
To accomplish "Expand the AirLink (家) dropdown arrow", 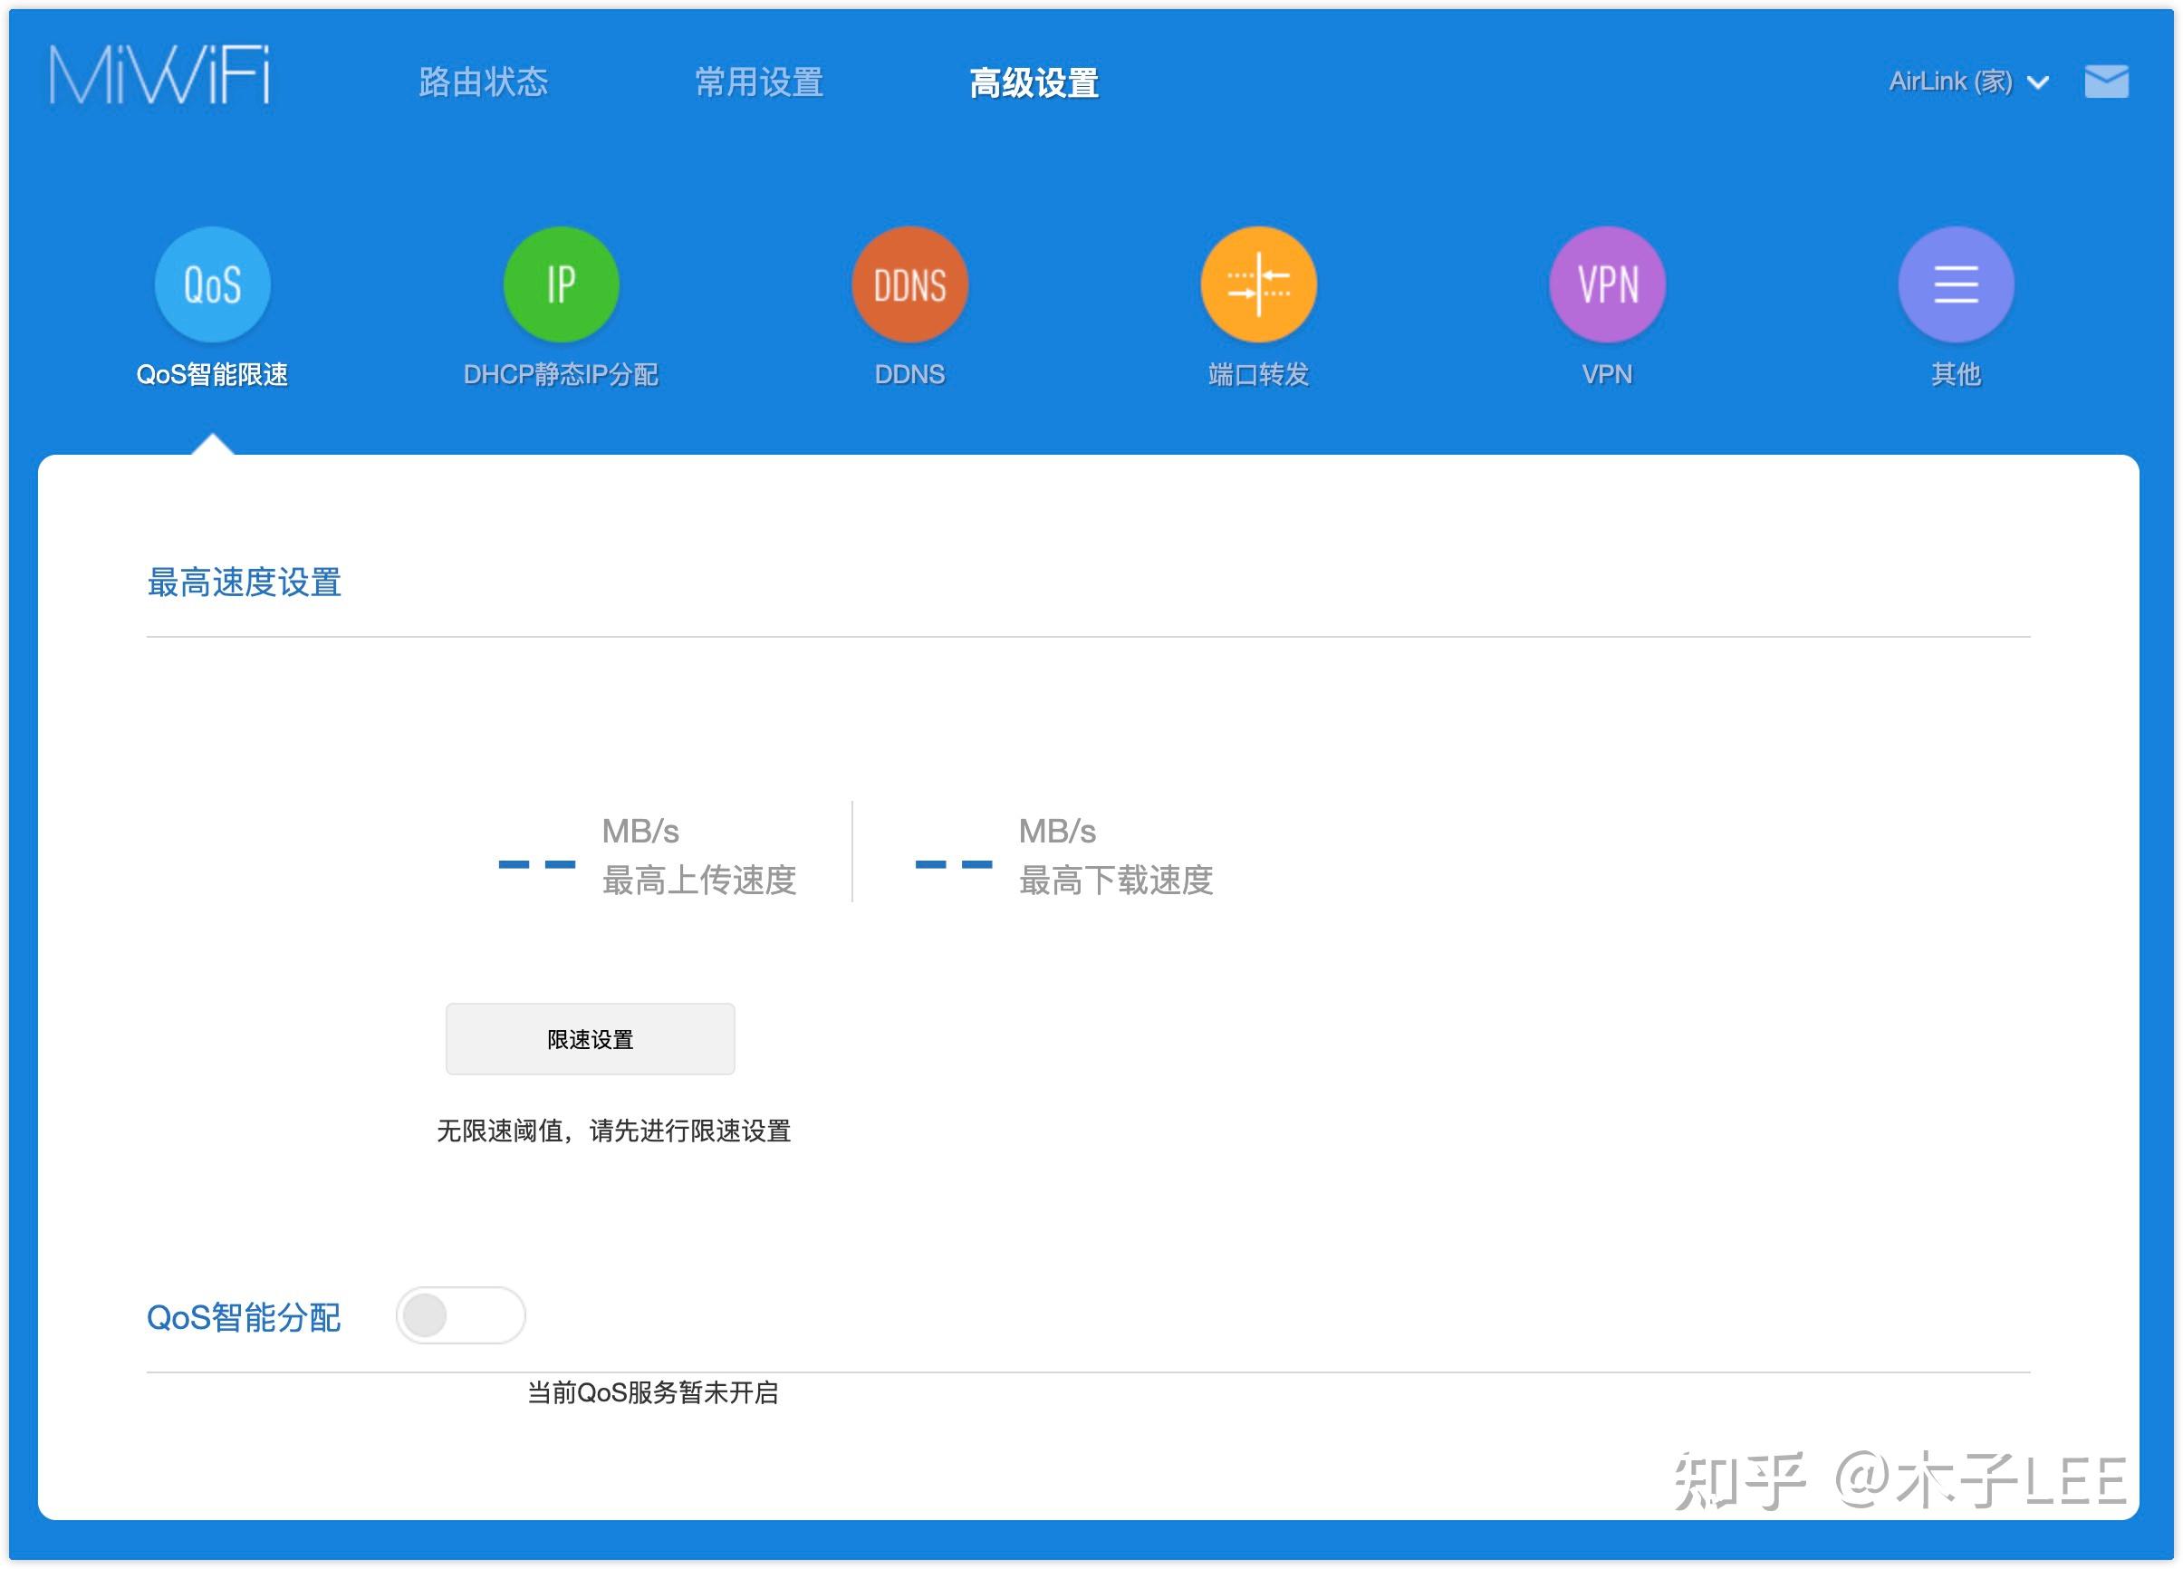I will point(2038,82).
